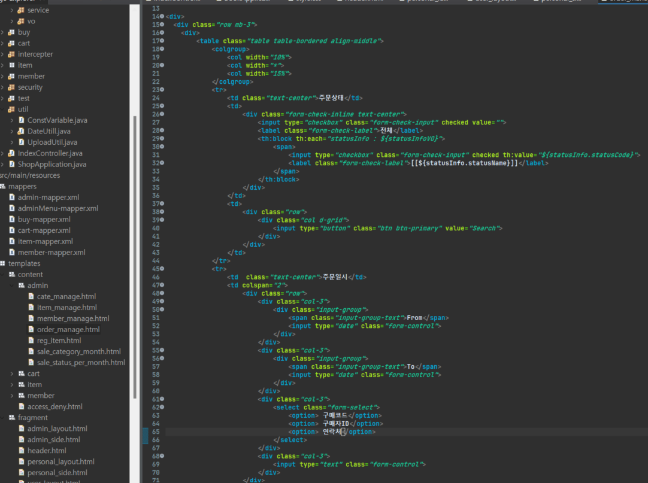Click the UploadUtil.java file icon
Image resolution: width=648 pixels, height=483 pixels.
click(21, 142)
